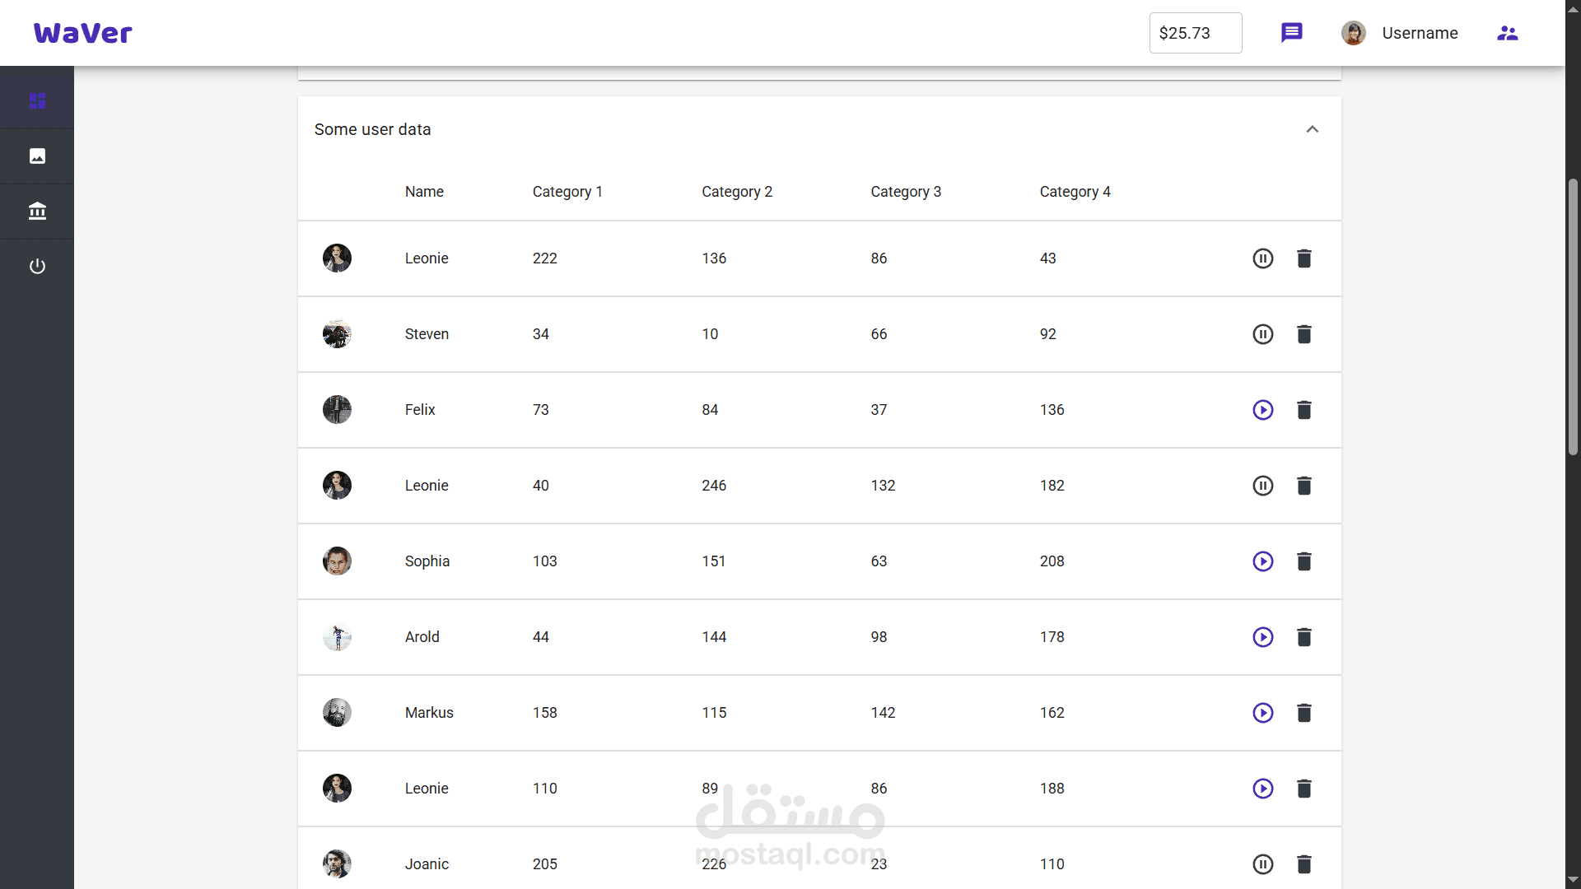Viewport: 1581px width, 889px height.
Task: Open the image gallery sidebar icon
Action: [37, 156]
